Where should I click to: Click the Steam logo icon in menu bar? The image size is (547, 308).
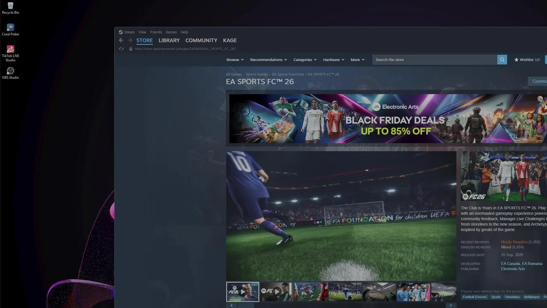point(121,32)
